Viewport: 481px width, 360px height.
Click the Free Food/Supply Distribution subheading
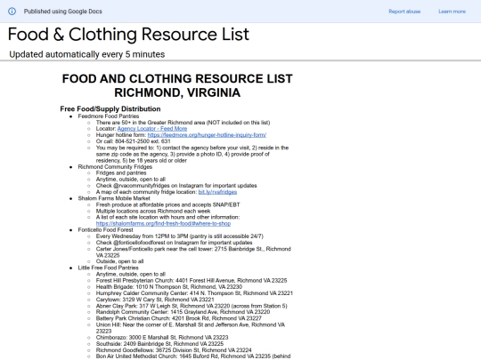(110, 109)
